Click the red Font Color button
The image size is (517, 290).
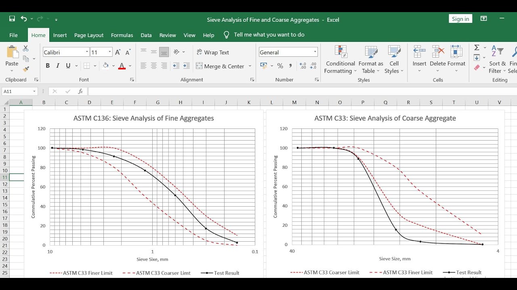click(122, 66)
